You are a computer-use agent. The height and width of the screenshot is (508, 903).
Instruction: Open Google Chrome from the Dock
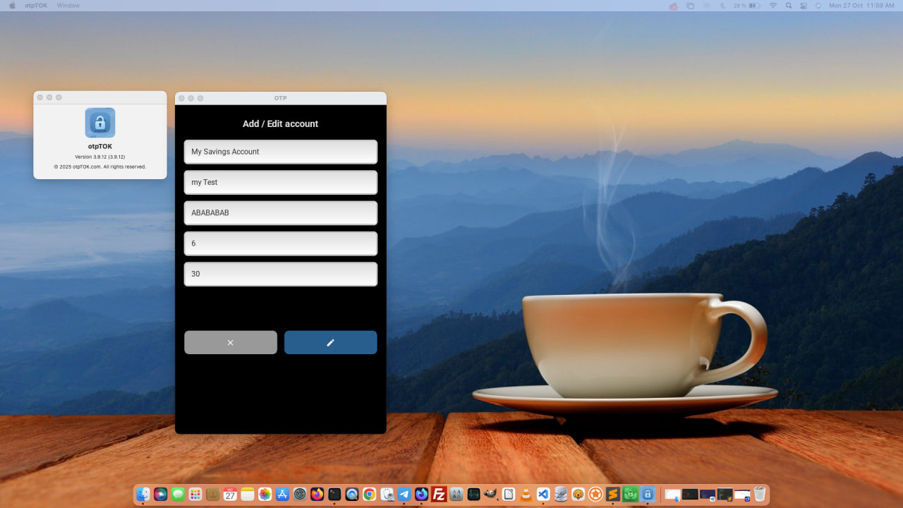click(370, 494)
